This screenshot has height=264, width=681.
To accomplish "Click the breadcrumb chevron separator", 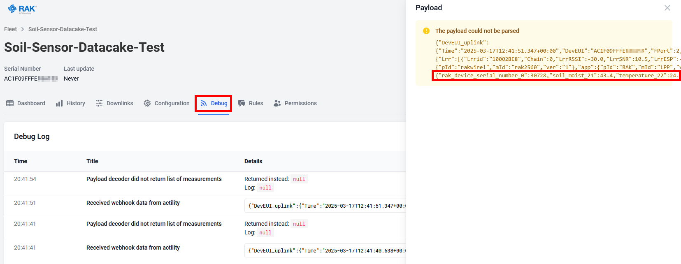I will click(23, 29).
